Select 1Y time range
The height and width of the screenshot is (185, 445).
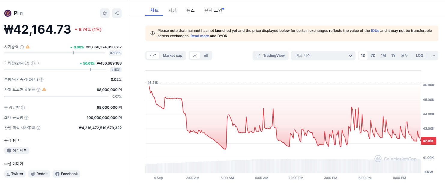coord(393,56)
